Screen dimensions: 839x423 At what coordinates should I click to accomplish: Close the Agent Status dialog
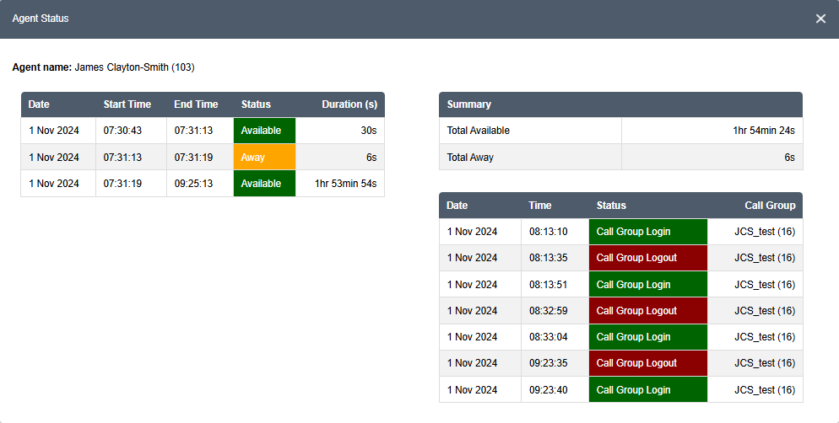coord(820,19)
